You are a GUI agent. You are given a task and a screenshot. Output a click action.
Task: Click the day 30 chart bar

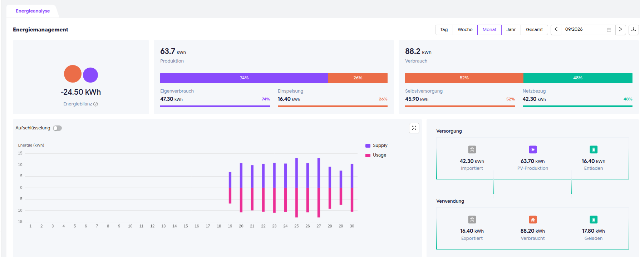pos(352,188)
